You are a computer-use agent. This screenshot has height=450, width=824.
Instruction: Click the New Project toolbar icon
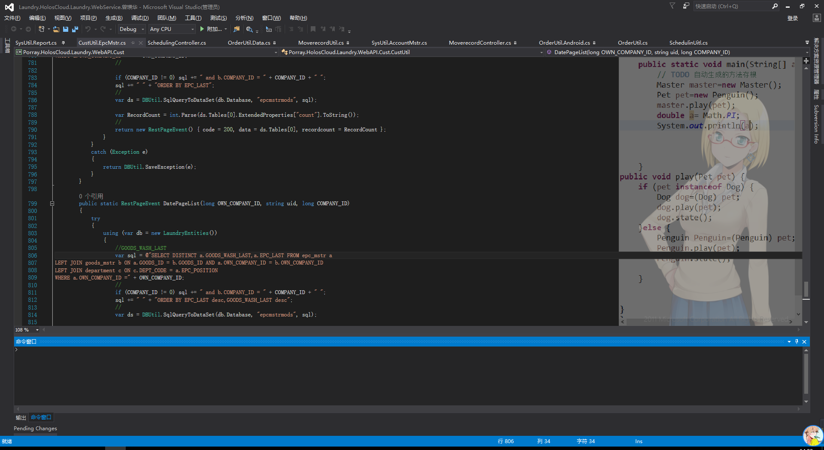click(x=42, y=29)
